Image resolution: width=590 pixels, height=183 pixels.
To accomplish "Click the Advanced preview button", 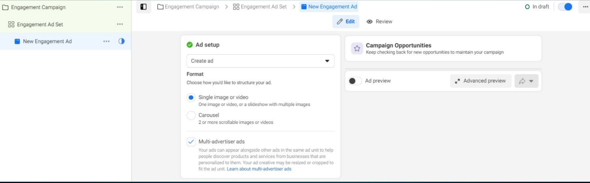I will (480, 81).
